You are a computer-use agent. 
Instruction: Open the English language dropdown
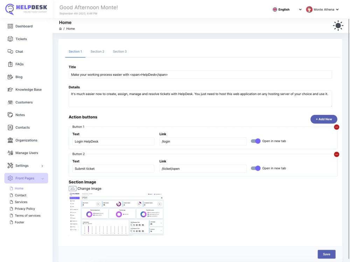[x=287, y=9]
